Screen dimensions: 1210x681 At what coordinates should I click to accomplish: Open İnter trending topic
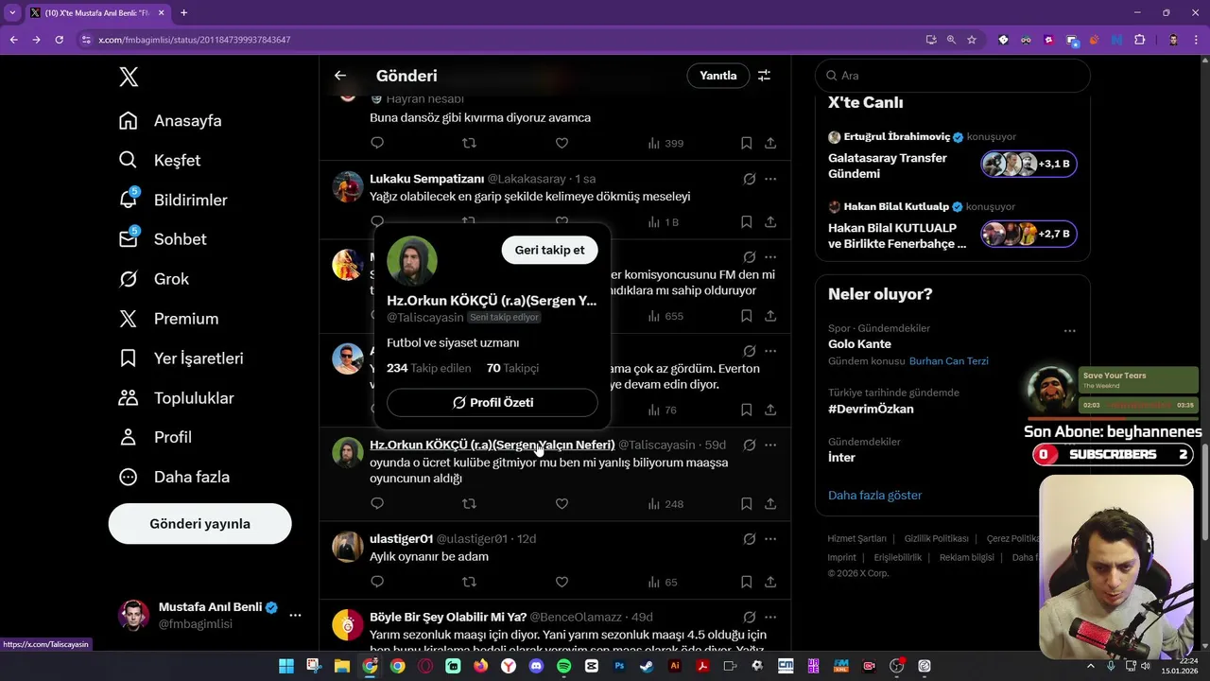[841, 458]
